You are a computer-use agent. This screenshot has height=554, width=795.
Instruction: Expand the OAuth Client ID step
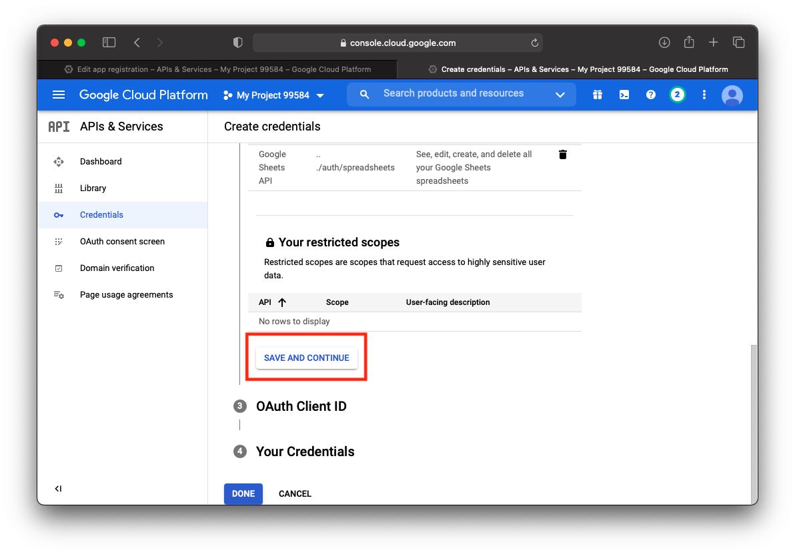pyautogui.click(x=301, y=406)
